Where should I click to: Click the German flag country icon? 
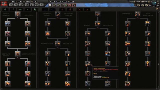pyautogui.click(x=4, y=3)
